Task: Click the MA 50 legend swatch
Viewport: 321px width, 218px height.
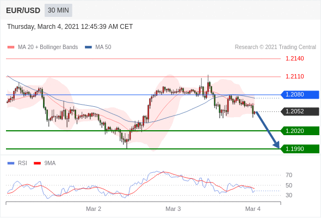Action: pyautogui.click(x=88, y=47)
